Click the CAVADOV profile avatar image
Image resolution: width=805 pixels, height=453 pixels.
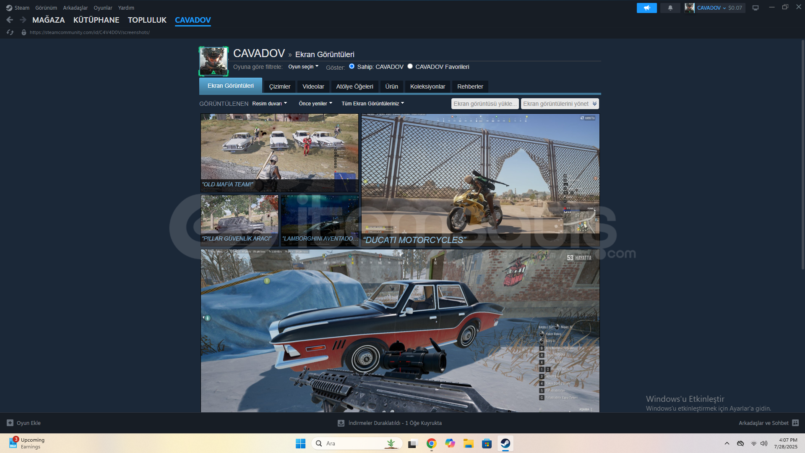pos(214,61)
